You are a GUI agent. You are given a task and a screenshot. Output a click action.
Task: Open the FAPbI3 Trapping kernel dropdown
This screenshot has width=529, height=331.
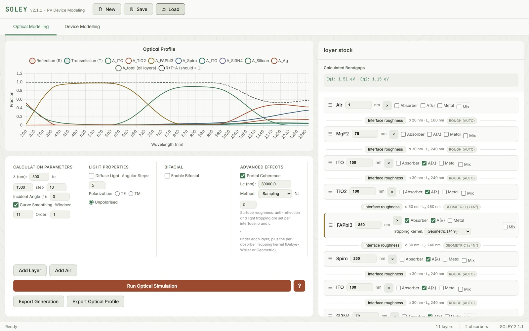(448, 231)
